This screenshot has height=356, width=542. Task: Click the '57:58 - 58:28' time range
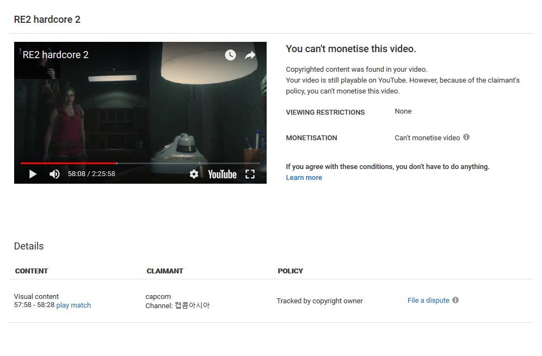34,305
